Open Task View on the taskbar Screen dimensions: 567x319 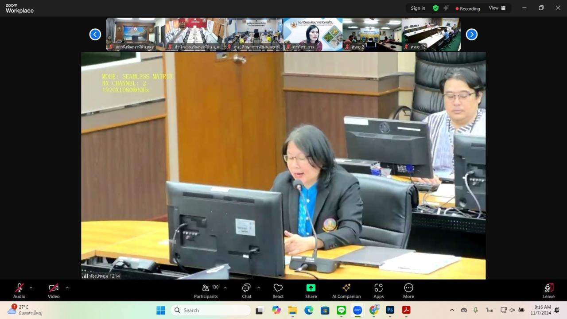tap(259, 310)
